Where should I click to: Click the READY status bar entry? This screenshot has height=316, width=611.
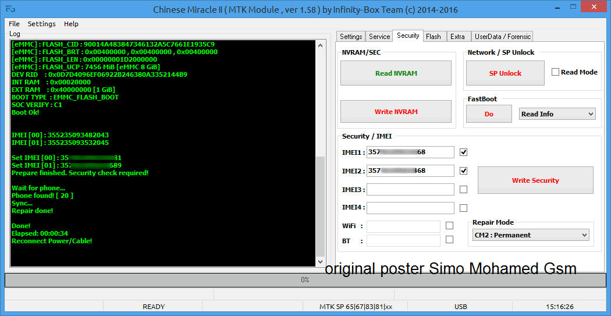(x=154, y=307)
